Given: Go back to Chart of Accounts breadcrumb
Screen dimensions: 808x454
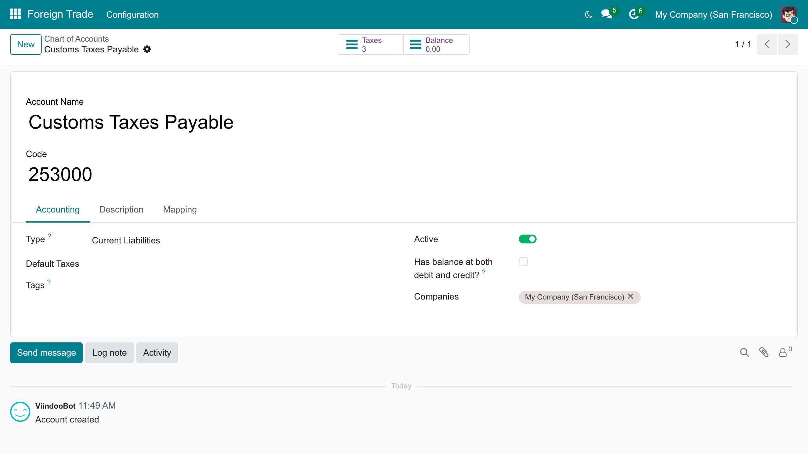Looking at the screenshot, I should coord(76,39).
